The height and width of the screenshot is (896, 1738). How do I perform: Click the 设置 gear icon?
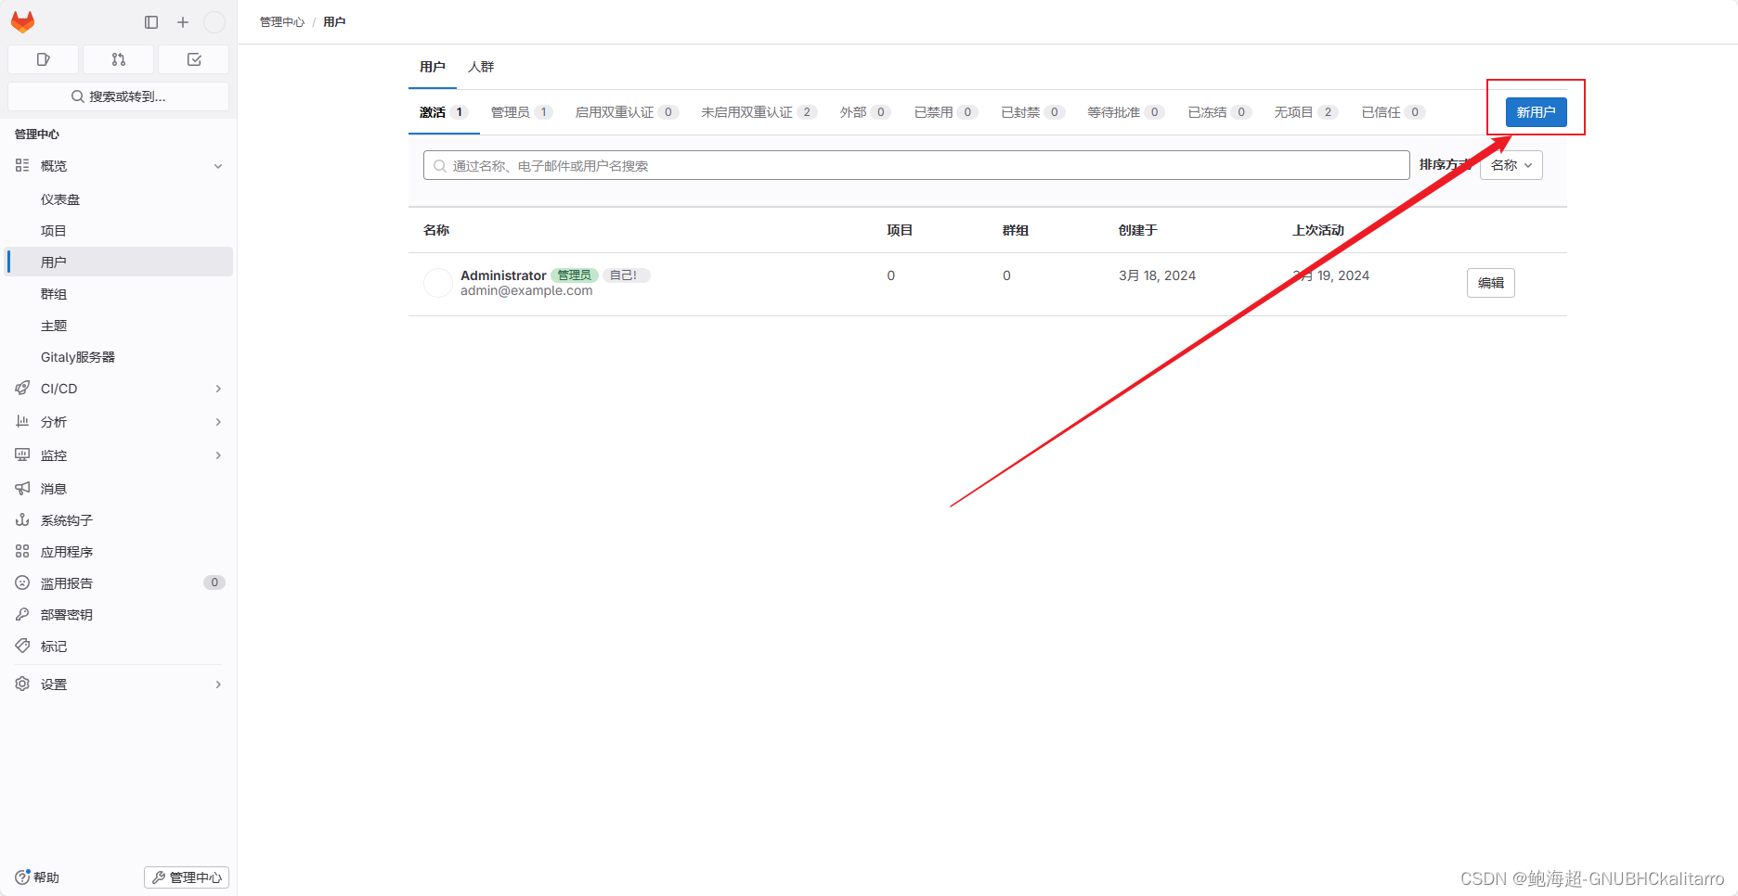pos(22,684)
